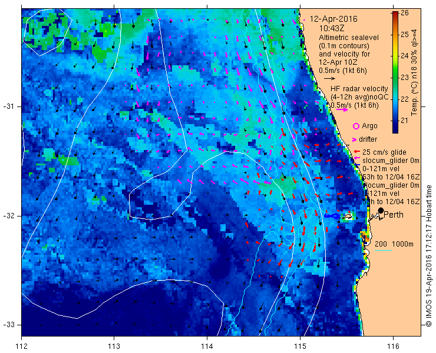The width and height of the screenshot is (436, 353).
Task: Click the green 23 degree colorbar section
Action: [x=395, y=78]
